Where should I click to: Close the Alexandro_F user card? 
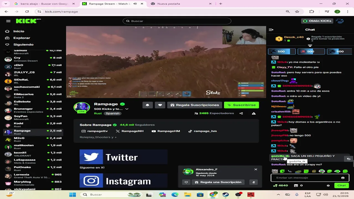point(256,169)
